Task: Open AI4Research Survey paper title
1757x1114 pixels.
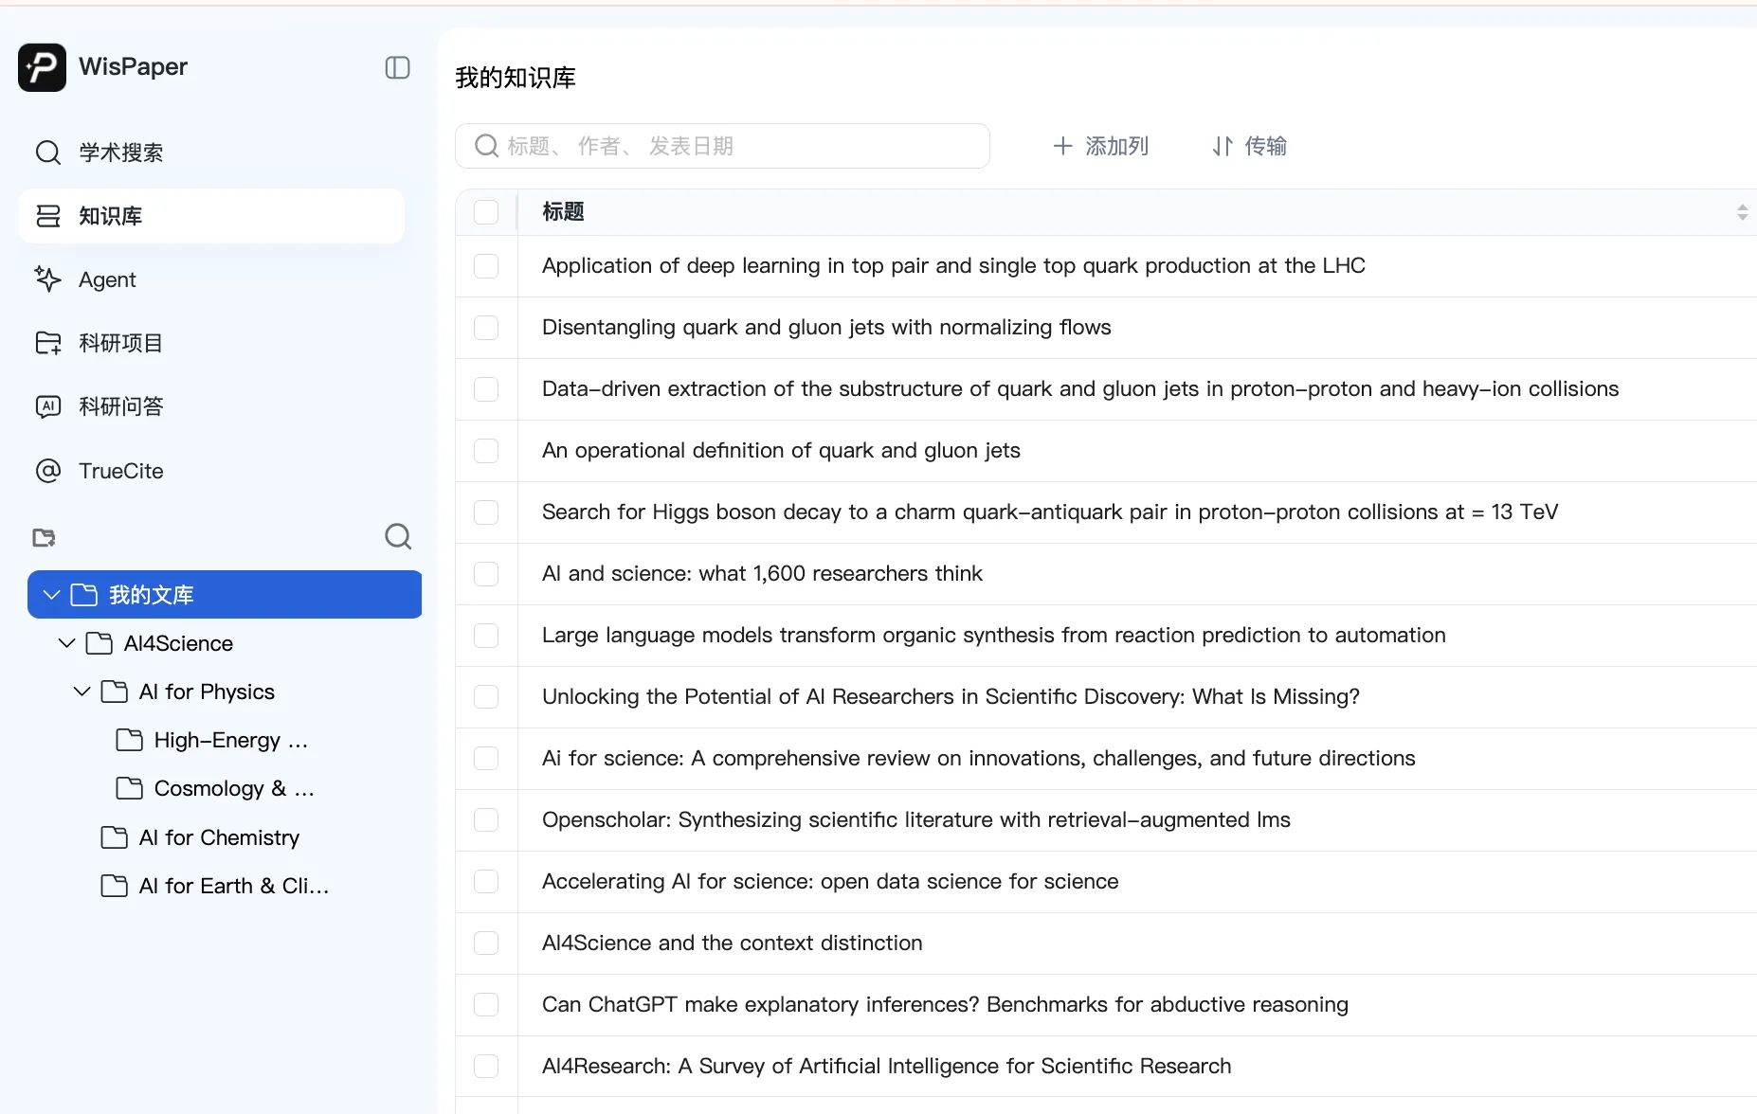Action: [887, 1066]
